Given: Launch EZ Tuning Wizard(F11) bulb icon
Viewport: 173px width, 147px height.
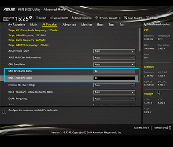Looking at the screenshot, I should (x=97, y=18).
